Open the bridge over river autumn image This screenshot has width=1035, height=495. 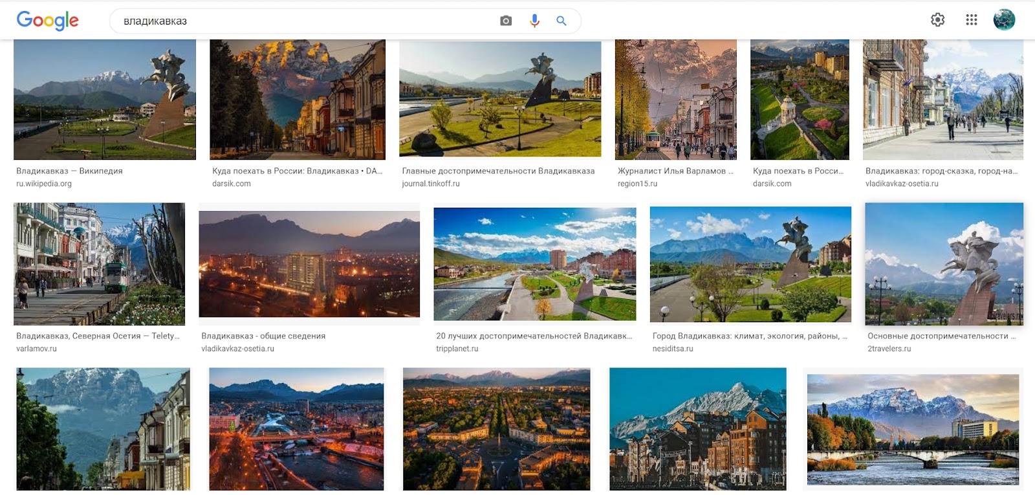(913, 430)
